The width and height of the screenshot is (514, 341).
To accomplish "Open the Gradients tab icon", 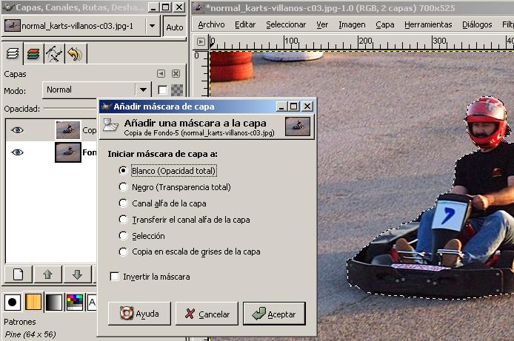I will pyautogui.click(x=54, y=302).
